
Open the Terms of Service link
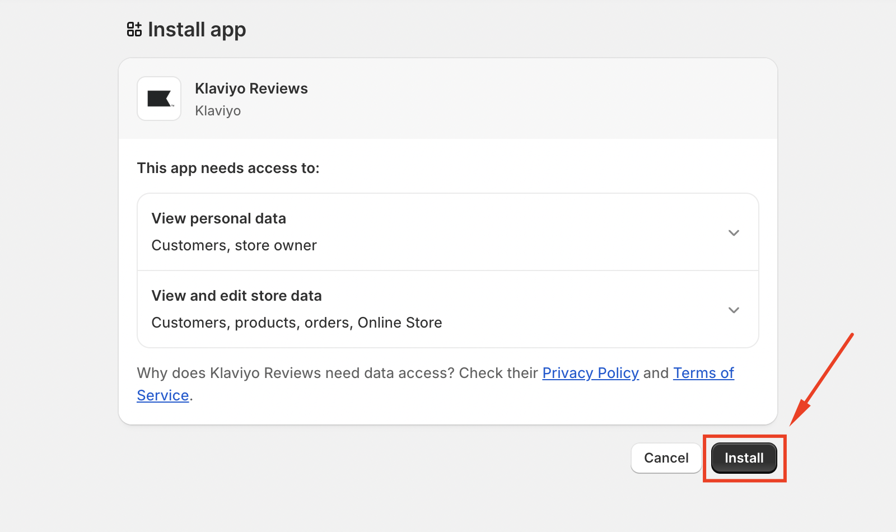703,373
